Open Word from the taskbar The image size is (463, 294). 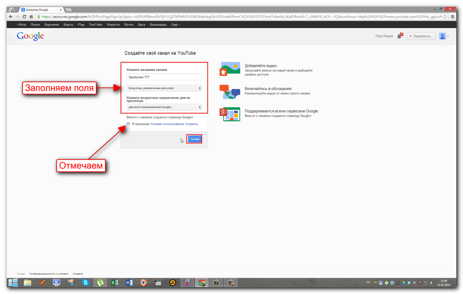point(129,282)
